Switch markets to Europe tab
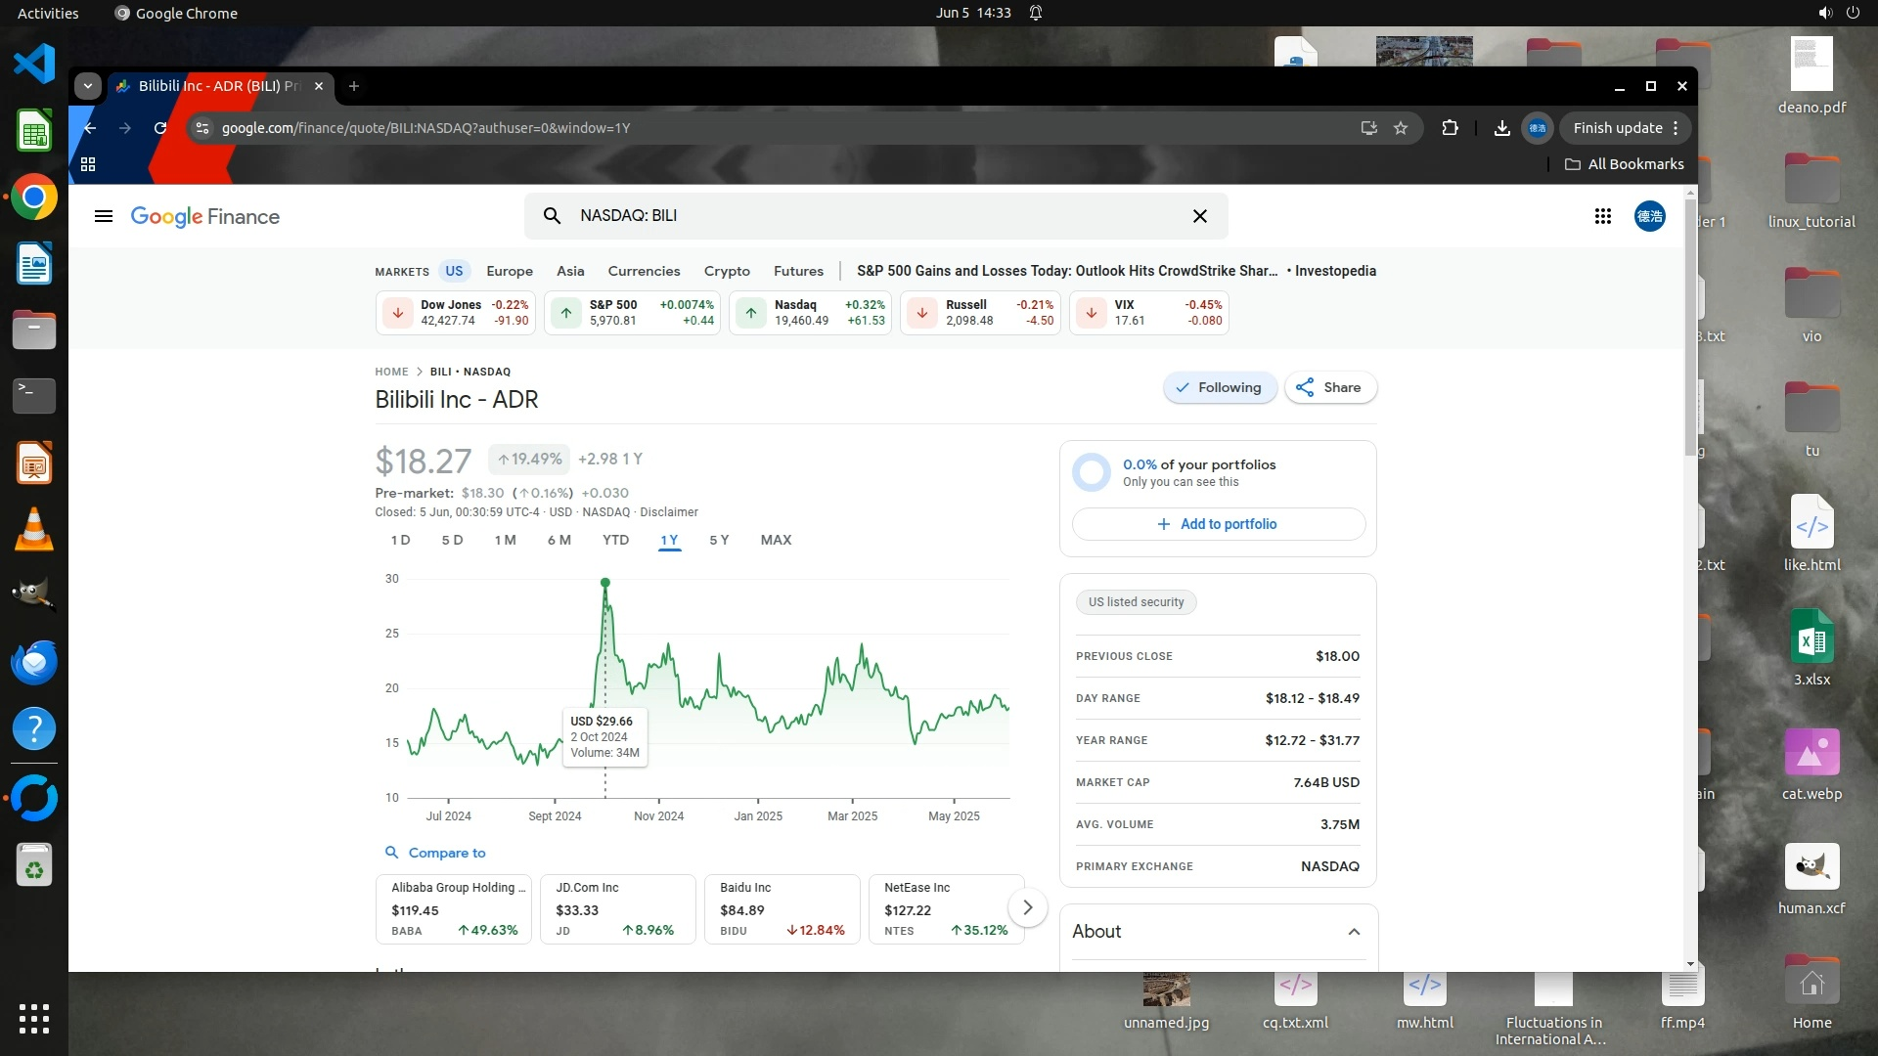Viewport: 1878px width, 1056px height. (x=510, y=271)
